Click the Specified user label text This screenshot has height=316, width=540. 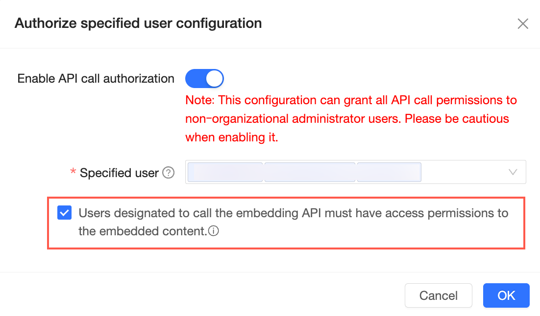tap(119, 173)
